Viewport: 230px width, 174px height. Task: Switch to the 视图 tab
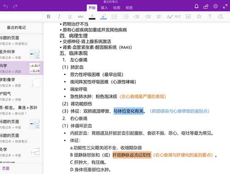pos(129,8)
